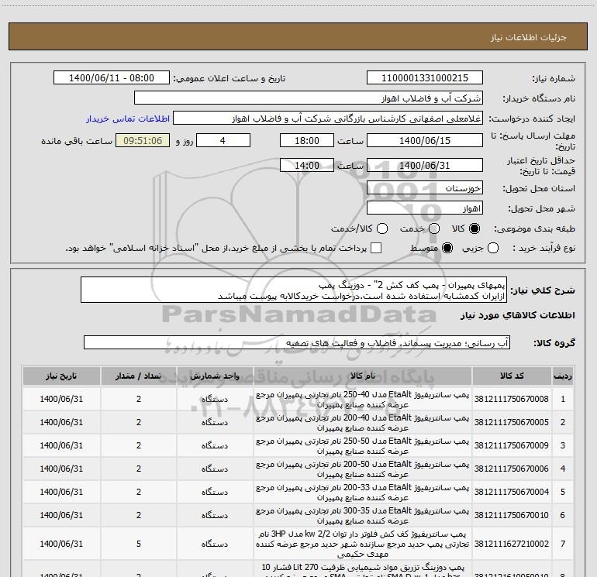Click the واحد شمارش column header

(x=215, y=376)
